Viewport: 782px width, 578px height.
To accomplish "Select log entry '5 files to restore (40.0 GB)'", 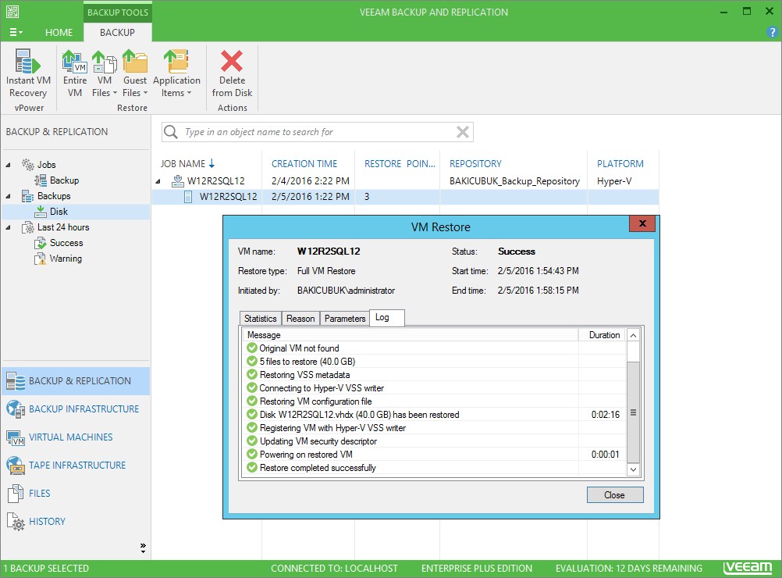I will point(434,362).
